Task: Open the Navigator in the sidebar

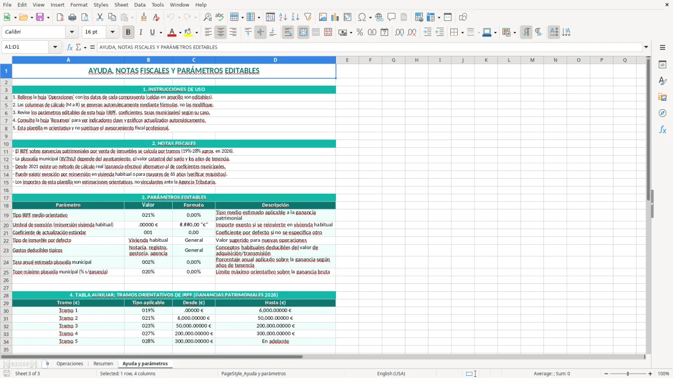Action: [662, 113]
